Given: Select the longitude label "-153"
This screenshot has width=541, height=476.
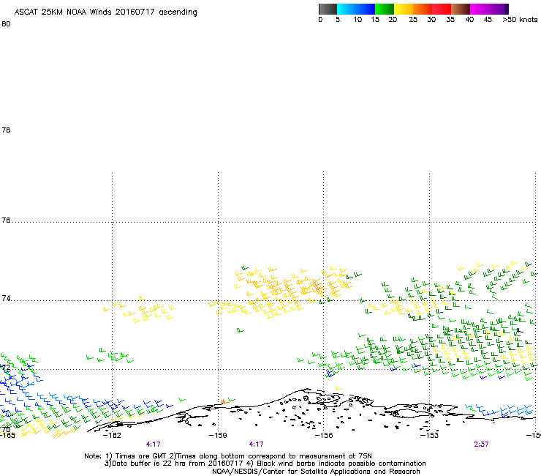Looking at the screenshot, I should click(430, 435).
